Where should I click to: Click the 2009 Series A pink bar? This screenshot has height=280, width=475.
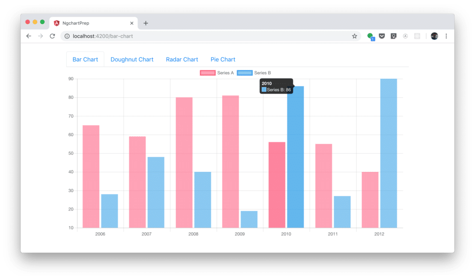coord(231,162)
